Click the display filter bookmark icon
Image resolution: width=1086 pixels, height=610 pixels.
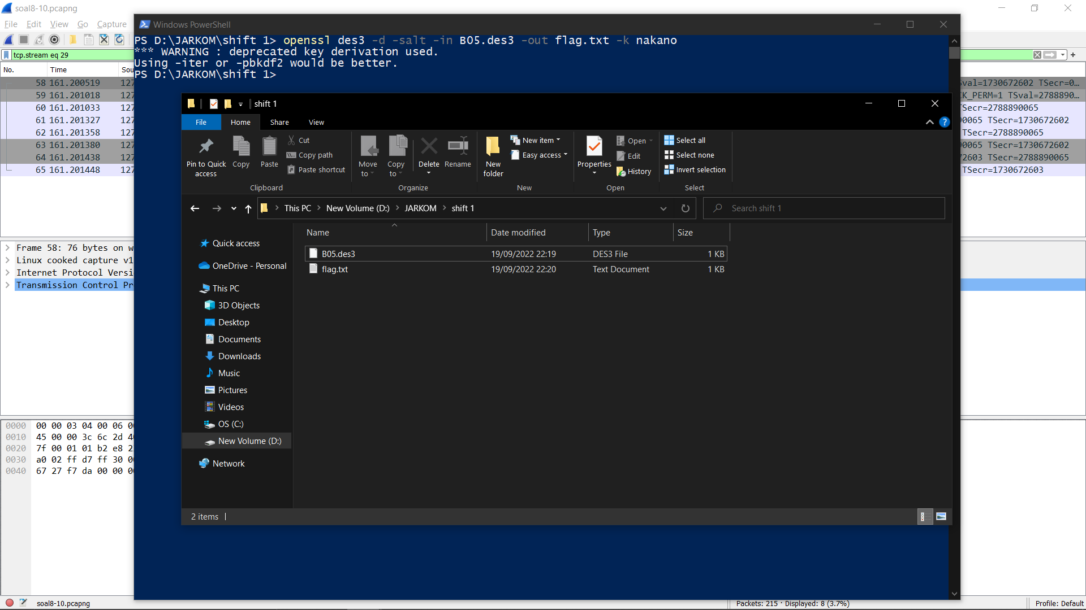coord(6,55)
